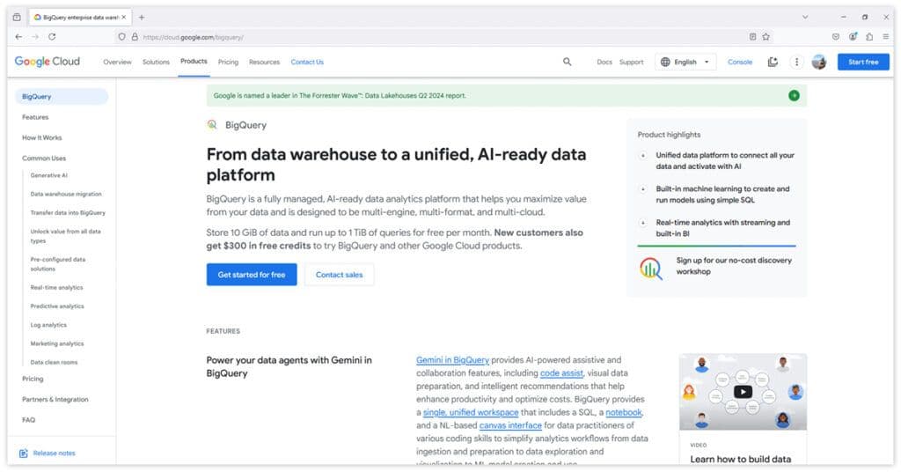Image resolution: width=901 pixels, height=472 pixels.
Task: Reload the page with refresh icon
Action: click(52, 37)
